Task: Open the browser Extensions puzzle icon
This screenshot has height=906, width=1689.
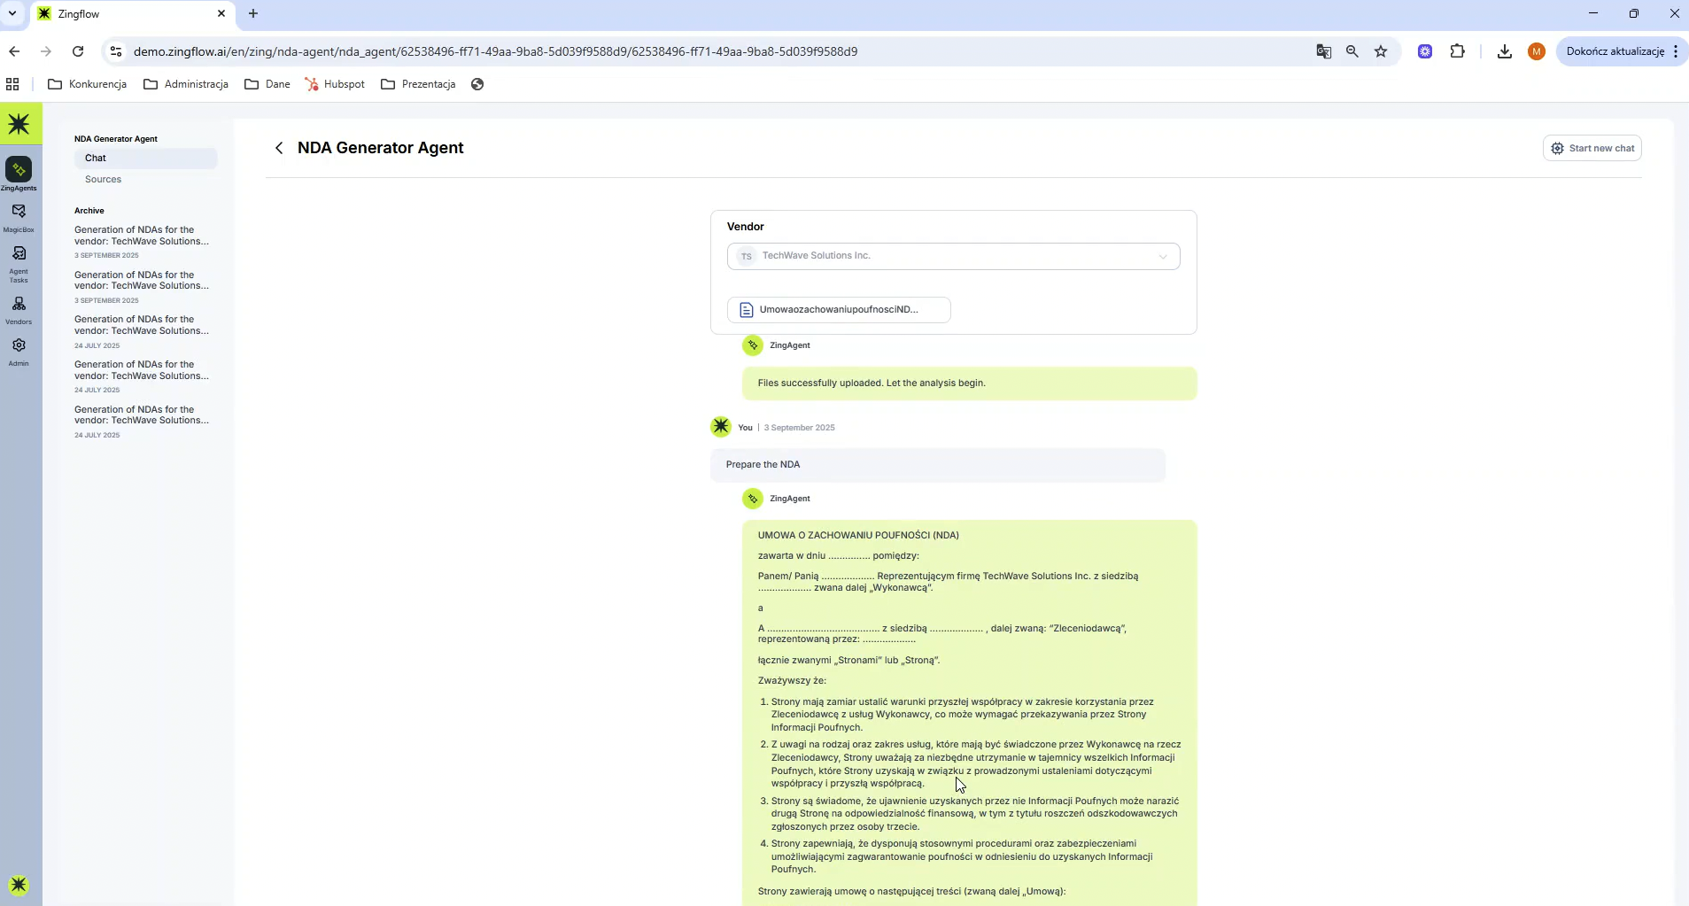Action: 1457,51
